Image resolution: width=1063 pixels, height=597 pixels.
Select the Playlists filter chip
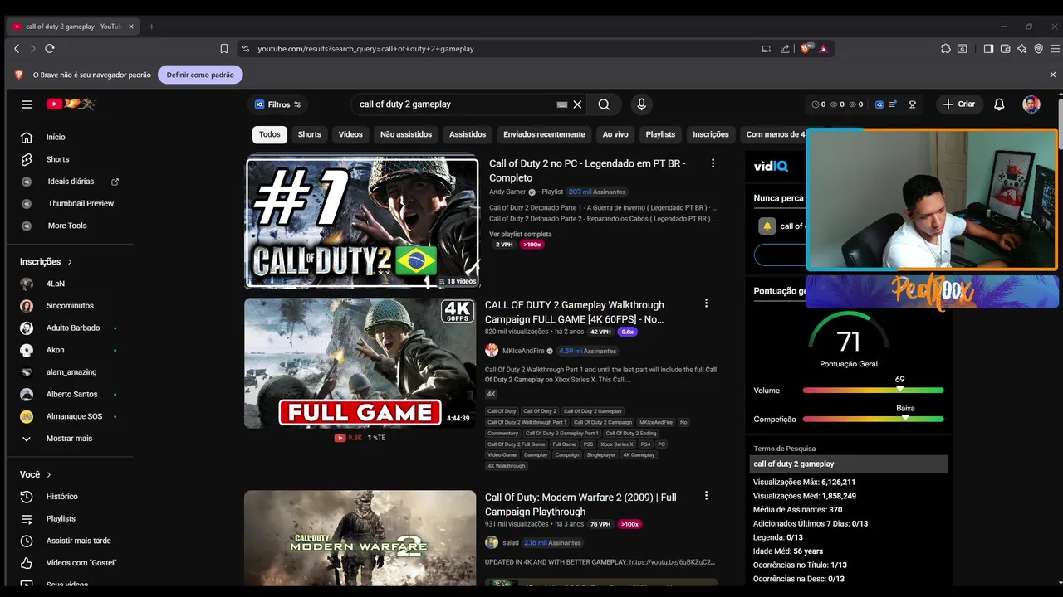click(x=660, y=134)
